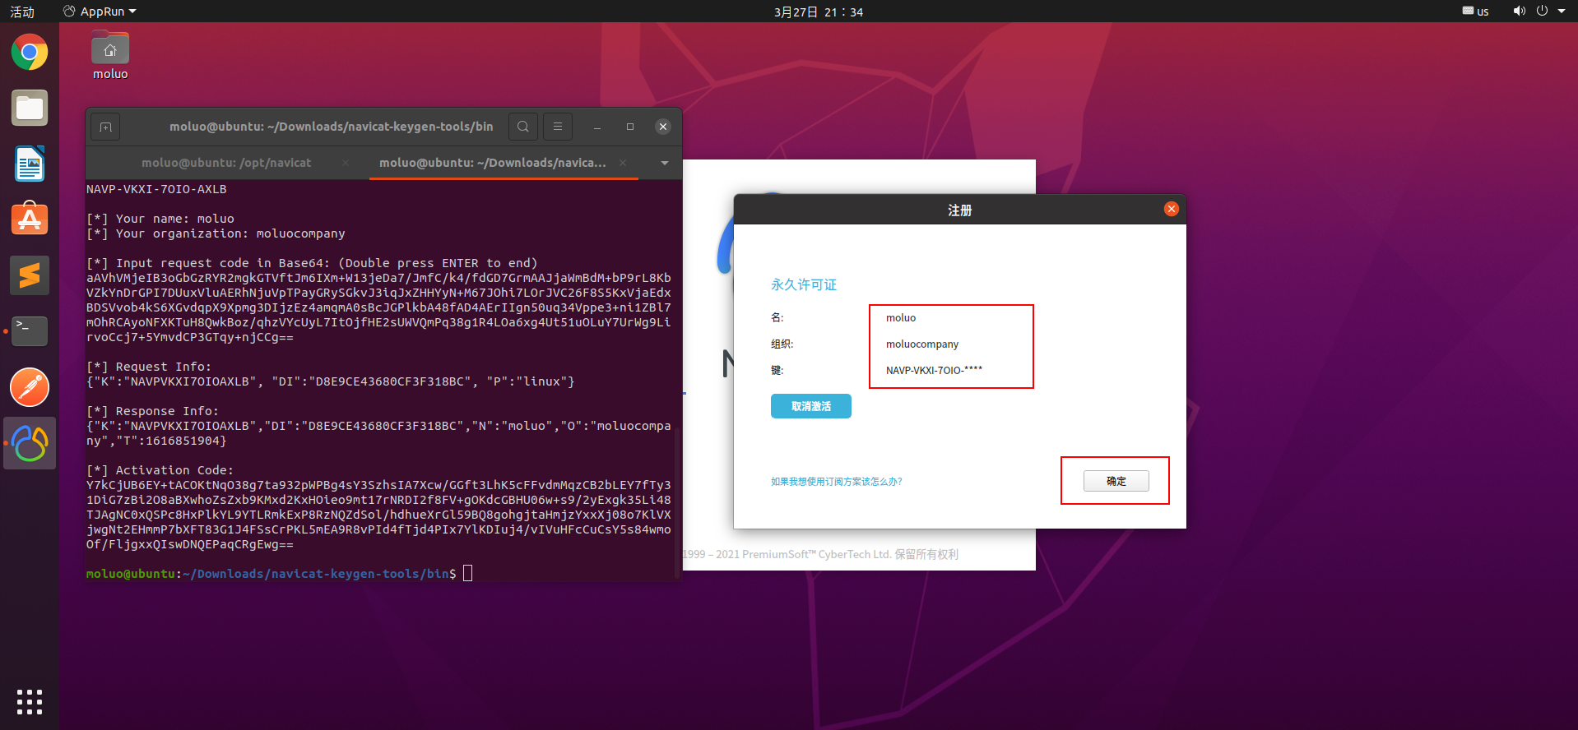The height and width of the screenshot is (730, 1578).
Task: Open the clock and calendar panel
Action: pos(819,12)
